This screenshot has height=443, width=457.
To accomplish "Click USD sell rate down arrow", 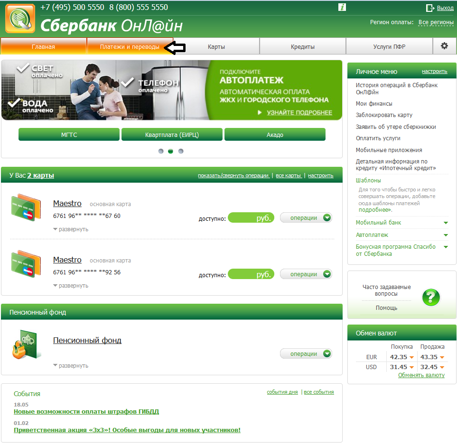I will point(442,367).
